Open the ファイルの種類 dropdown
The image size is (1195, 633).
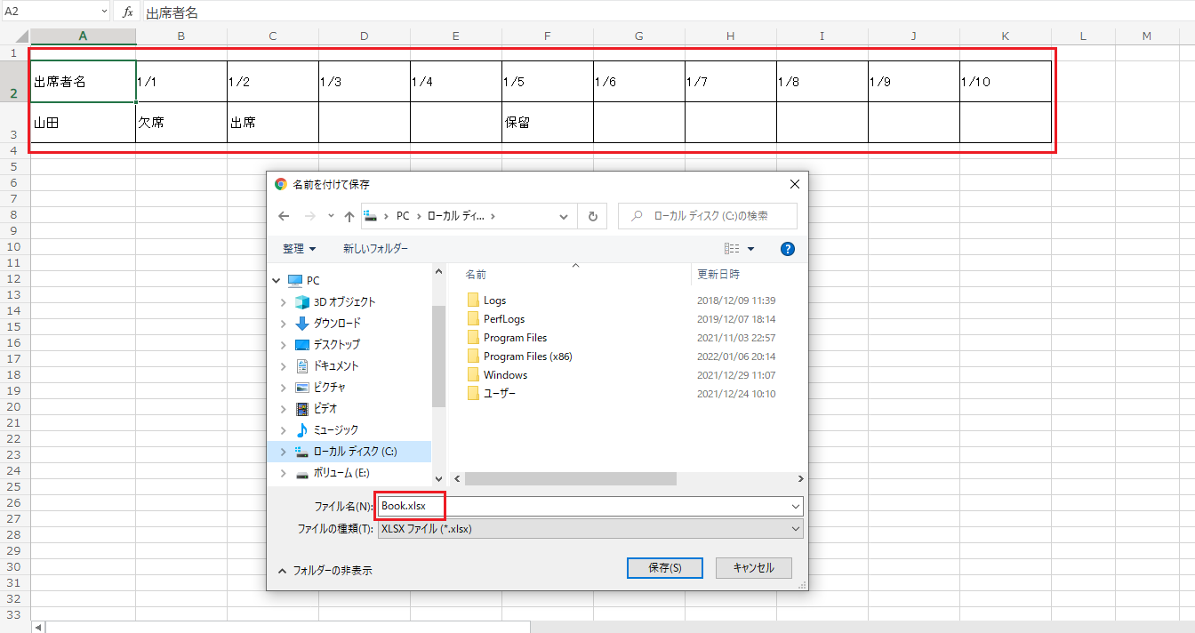[590, 529]
